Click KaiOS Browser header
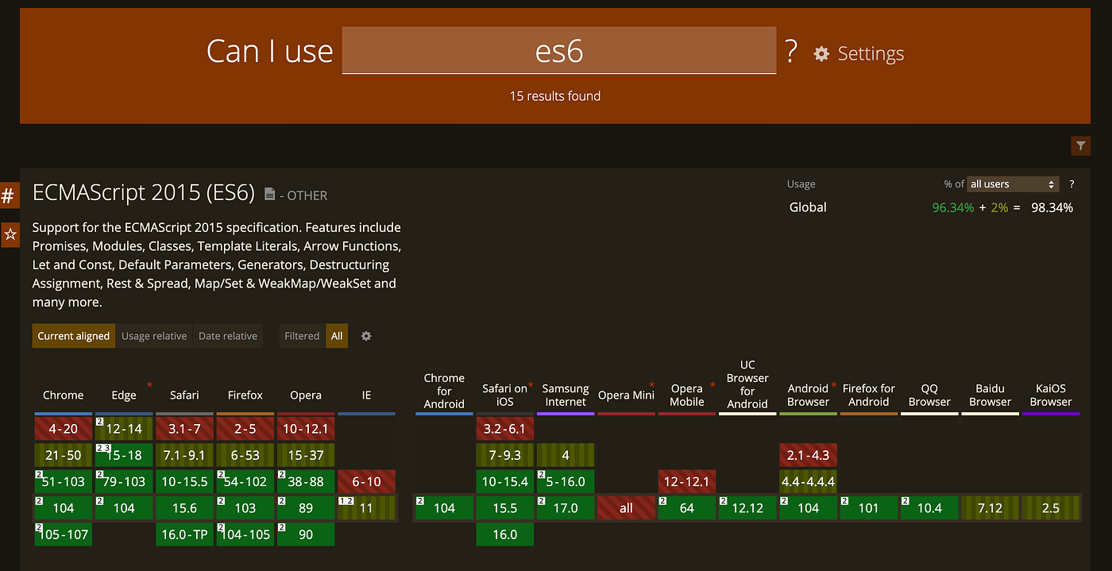 coord(1051,395)
